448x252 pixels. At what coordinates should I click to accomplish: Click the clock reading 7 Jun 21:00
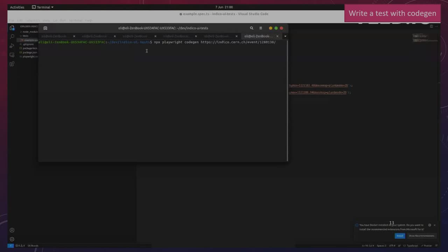click(224, 7)
